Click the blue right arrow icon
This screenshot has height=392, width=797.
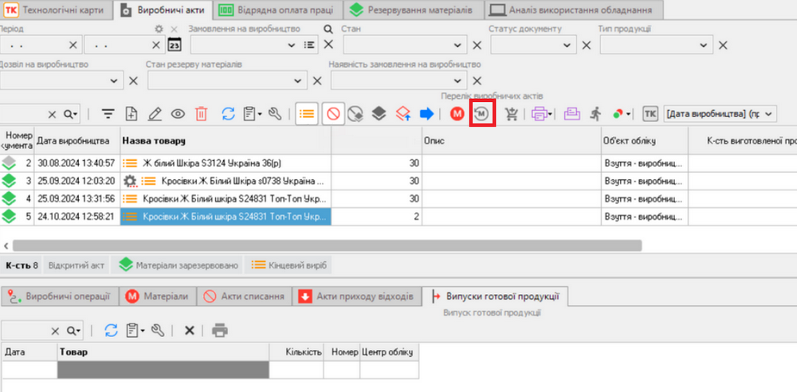point(427,114)
